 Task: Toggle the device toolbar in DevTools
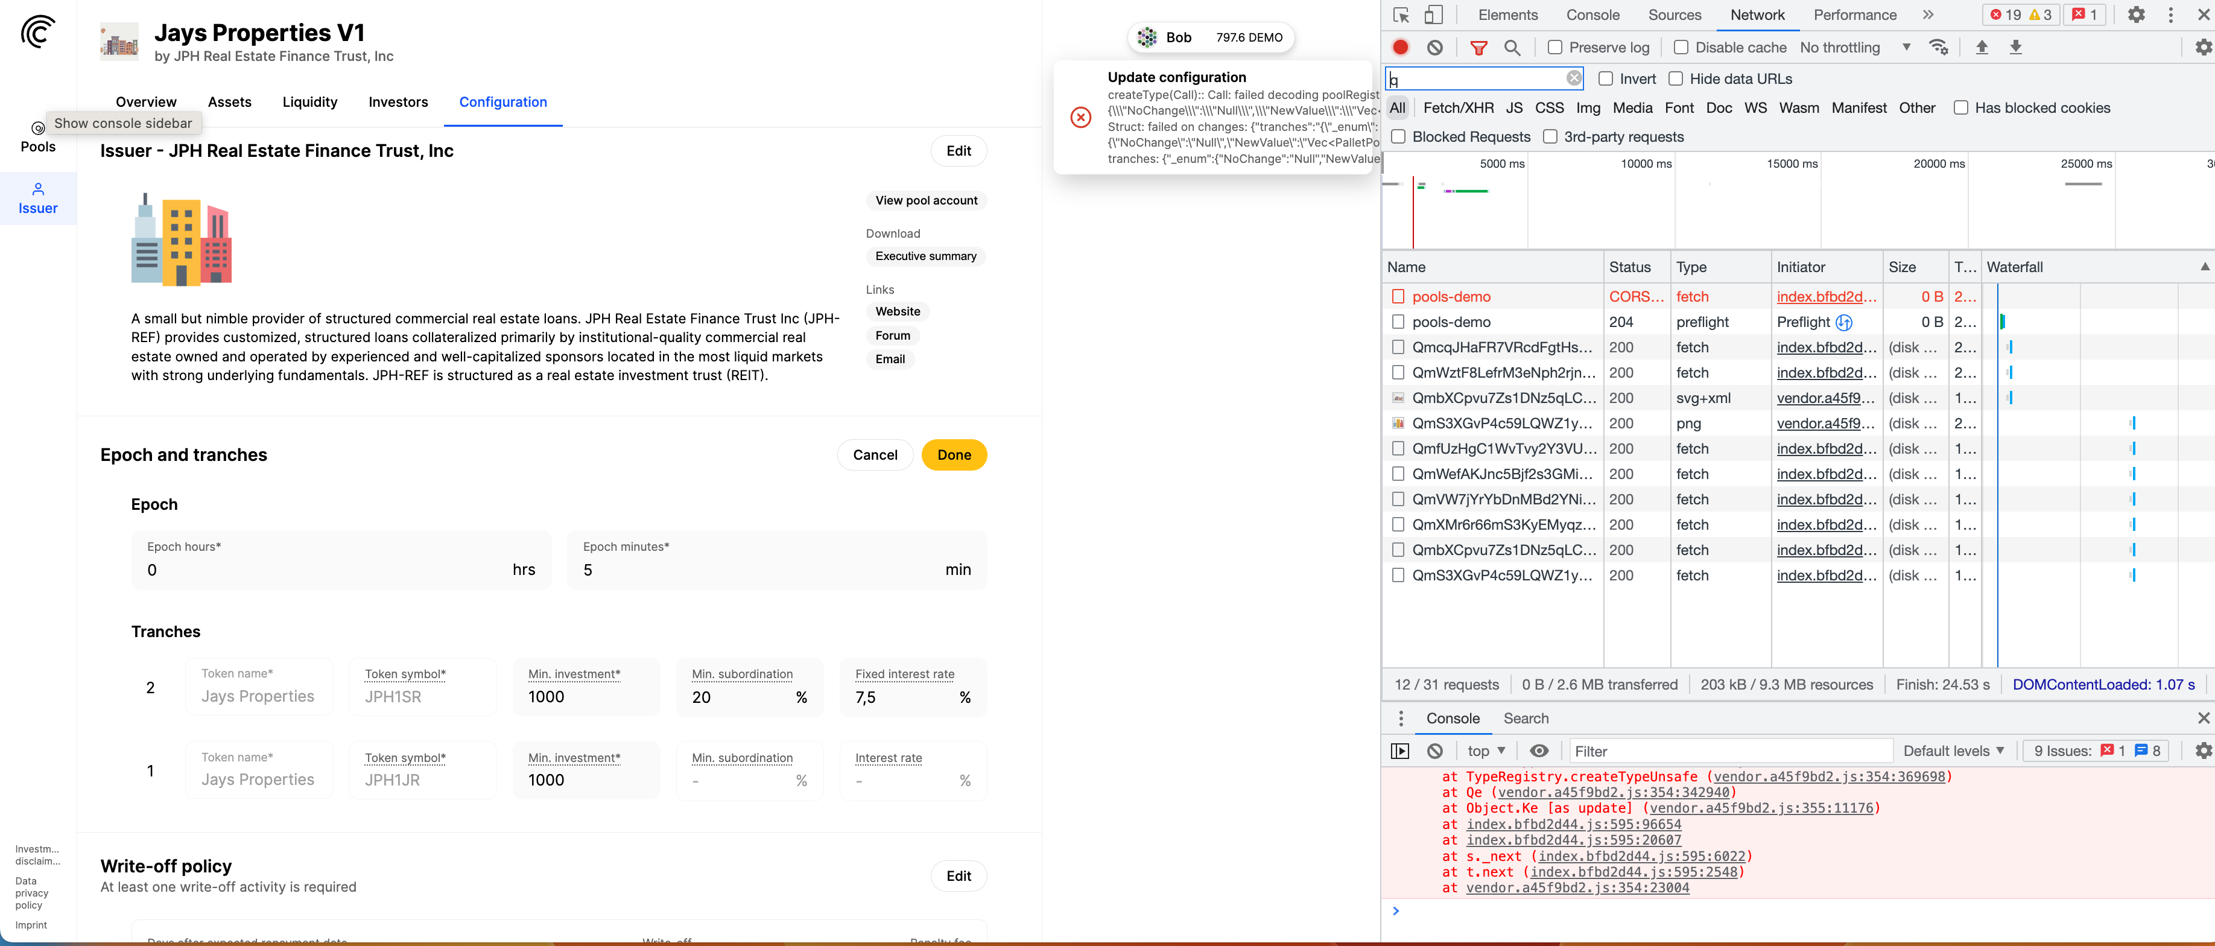pyautogui.click(x=1433, y=14)
